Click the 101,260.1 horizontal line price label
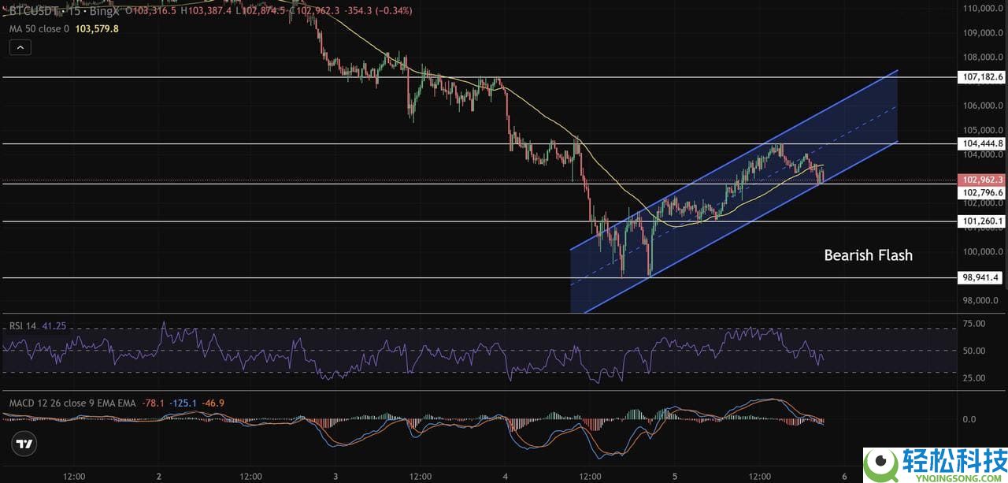1008x483 pixels. 982,221
